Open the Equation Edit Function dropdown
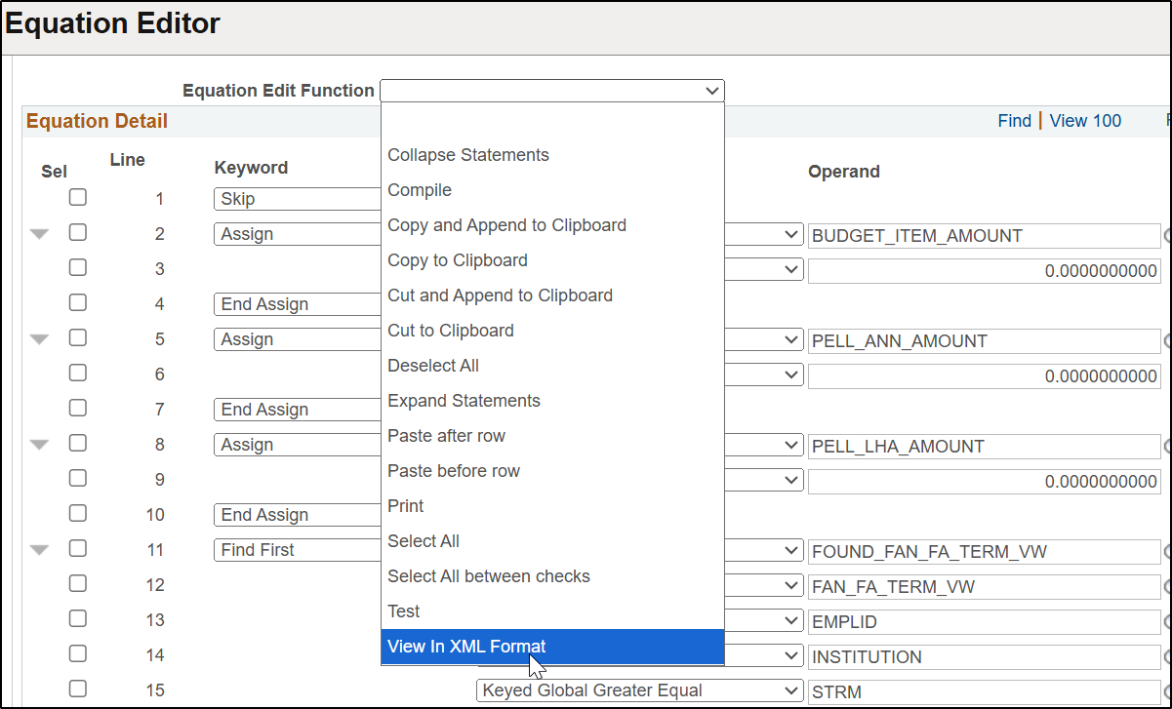 [x=551, y=91]
